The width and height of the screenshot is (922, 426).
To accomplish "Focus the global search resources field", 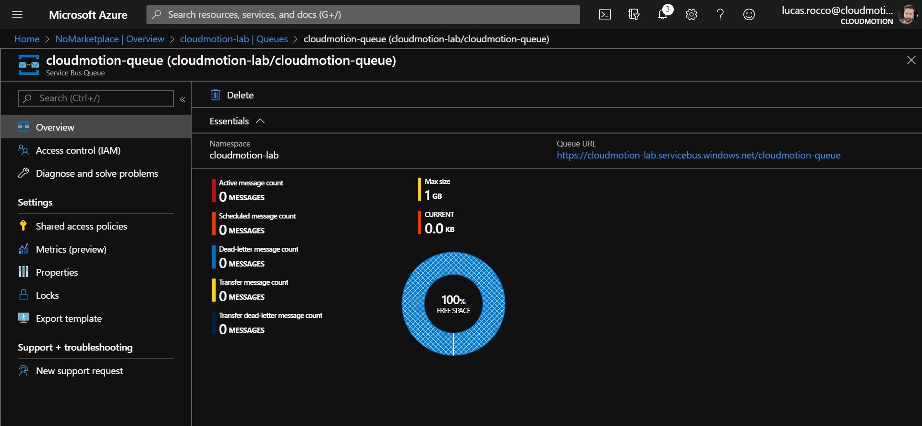I will pyautogui.click(x=363, y=14).
